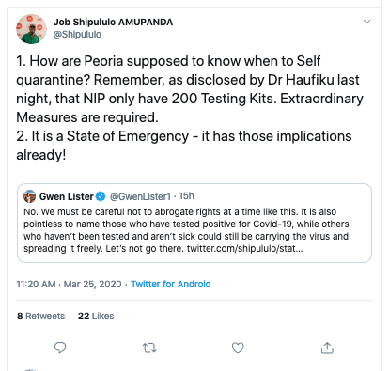View the 8 Retweets list
This screenshot has height=371, width=389.
tap(41, 316)
